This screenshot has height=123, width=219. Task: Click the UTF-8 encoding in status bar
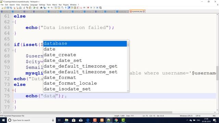point(198,116)
